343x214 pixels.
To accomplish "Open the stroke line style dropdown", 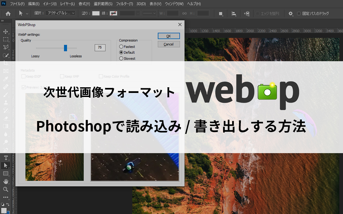I will pyautogui.click(x=149, y=13).
